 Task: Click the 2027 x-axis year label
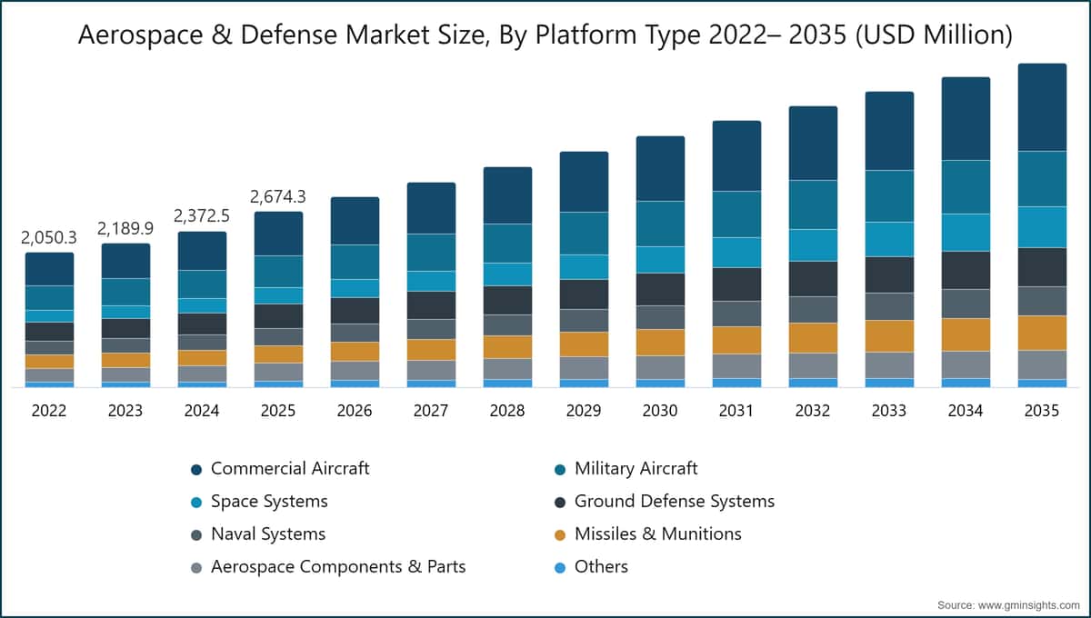(x=431, y=411)
